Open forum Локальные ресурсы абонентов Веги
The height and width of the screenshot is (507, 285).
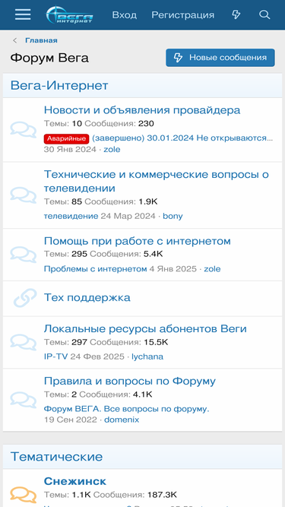[x=145, y=329]
